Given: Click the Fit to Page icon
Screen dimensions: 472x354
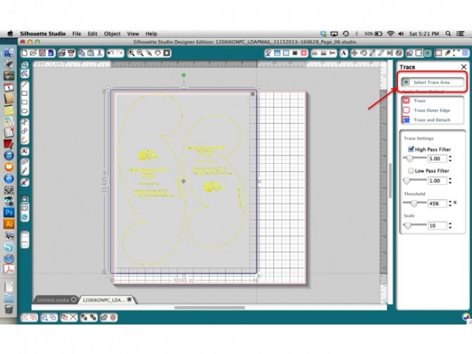Looking at the screenshot, I should [167, 53].
